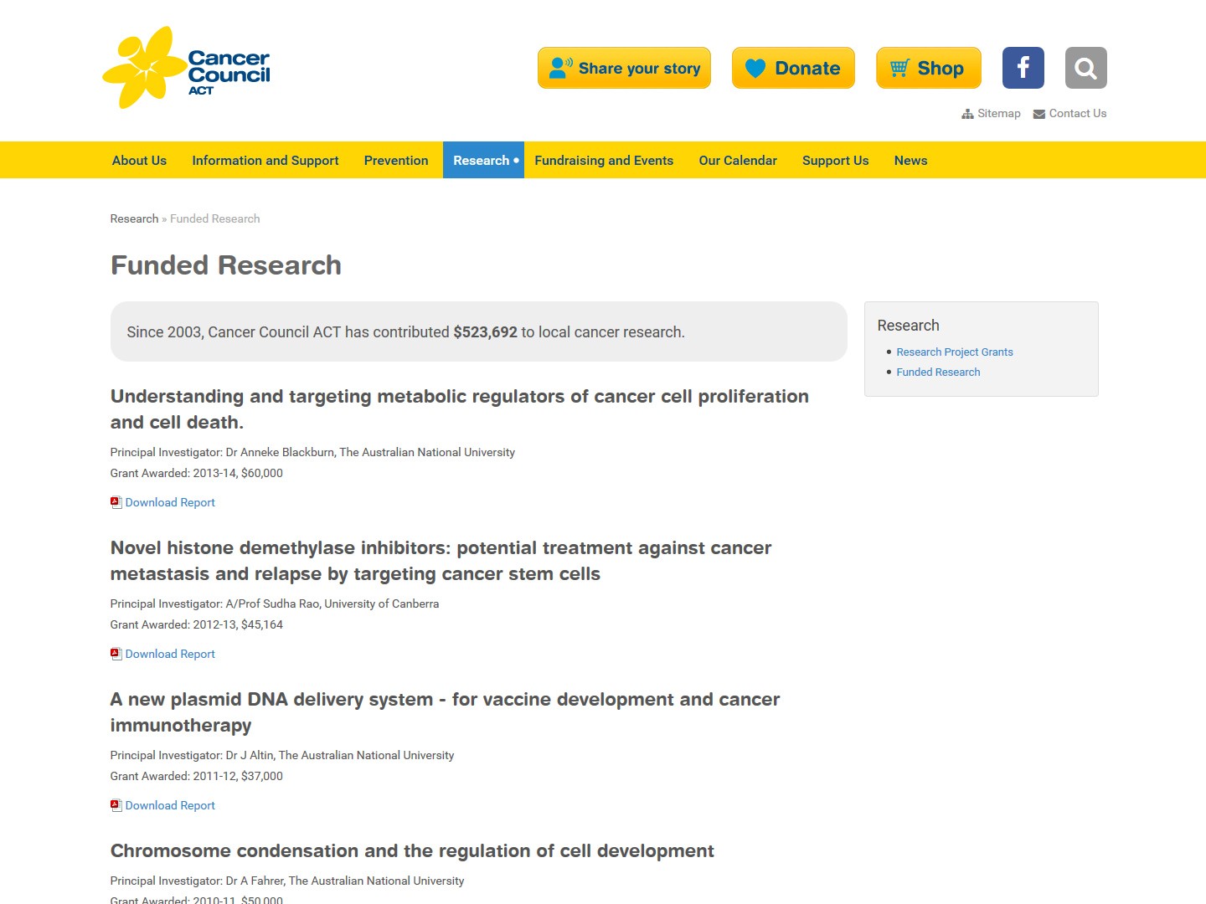Image resolution: width=1206 pixels, height=904 pixels.
Task: Click the Cancer Council ACT daffodil logo
Action: click(186, 68)
